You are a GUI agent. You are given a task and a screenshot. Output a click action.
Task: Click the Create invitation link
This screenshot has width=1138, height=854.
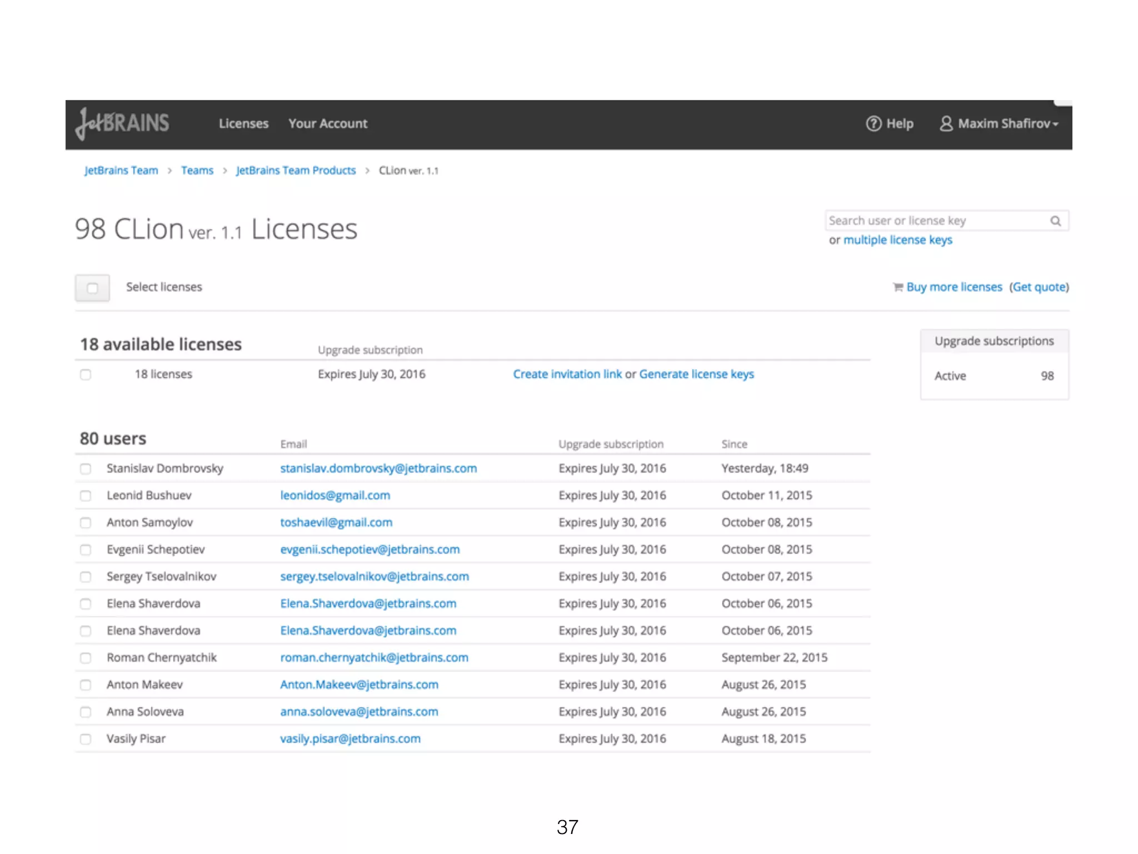(567, 374)
